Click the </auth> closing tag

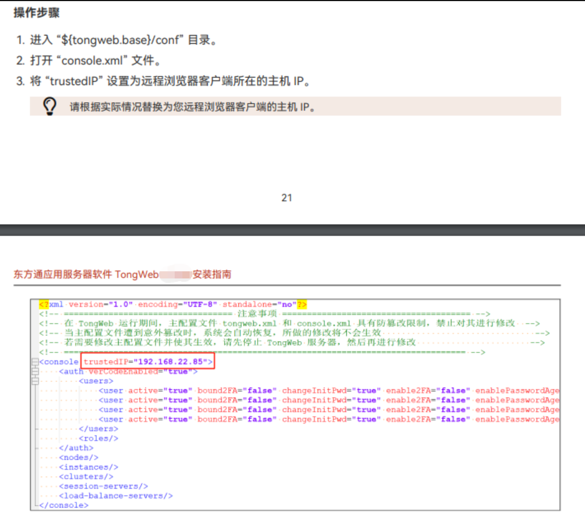(x=76, y=448)
